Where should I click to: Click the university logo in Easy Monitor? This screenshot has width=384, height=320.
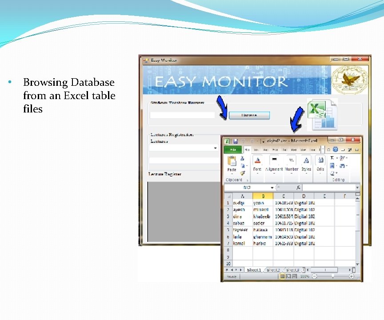click(x=349, y=80)
